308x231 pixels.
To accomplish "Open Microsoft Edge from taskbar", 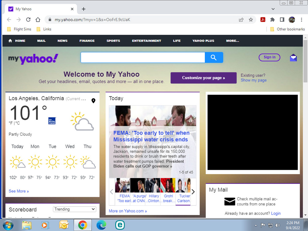I will click(101, 225).
